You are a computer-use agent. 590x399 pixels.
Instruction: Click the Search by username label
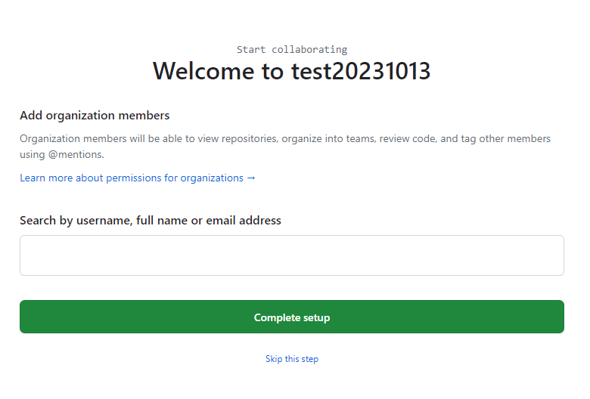[x=151, y=221]
